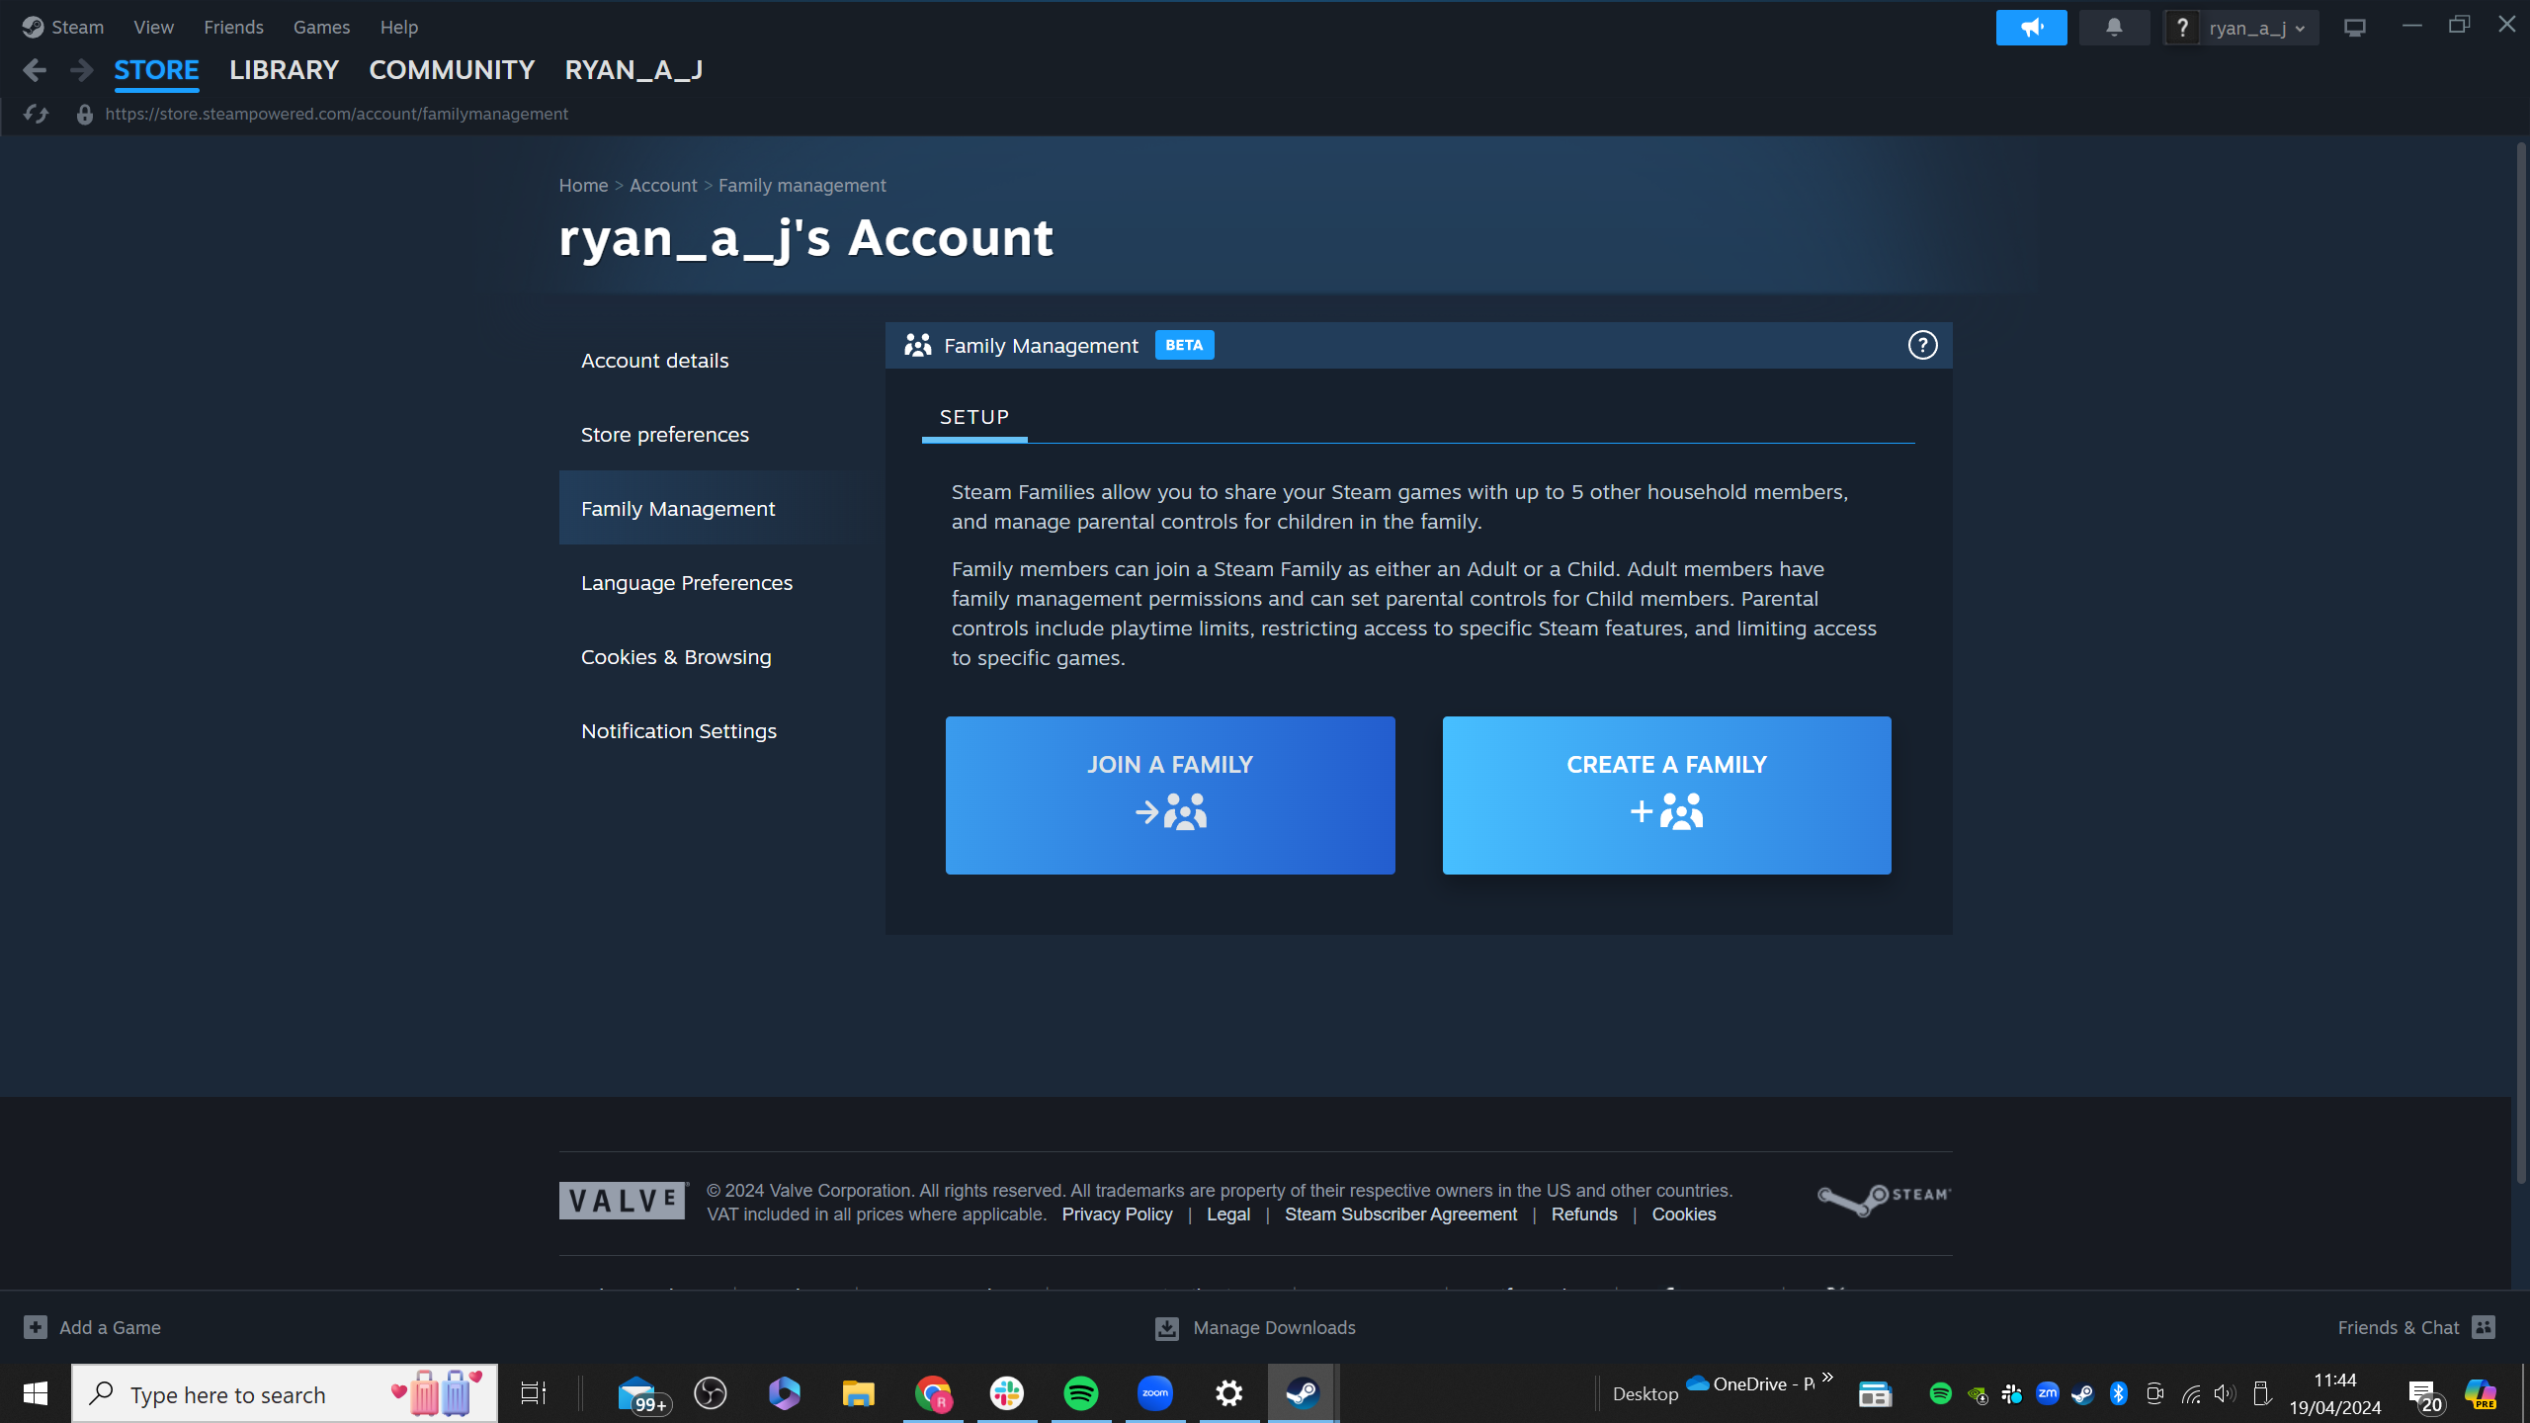Open notifications bell icon

(2114, 28)
